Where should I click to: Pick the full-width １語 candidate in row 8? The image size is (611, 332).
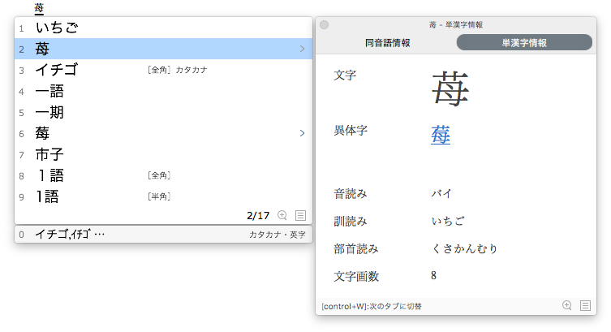(49, 175)
